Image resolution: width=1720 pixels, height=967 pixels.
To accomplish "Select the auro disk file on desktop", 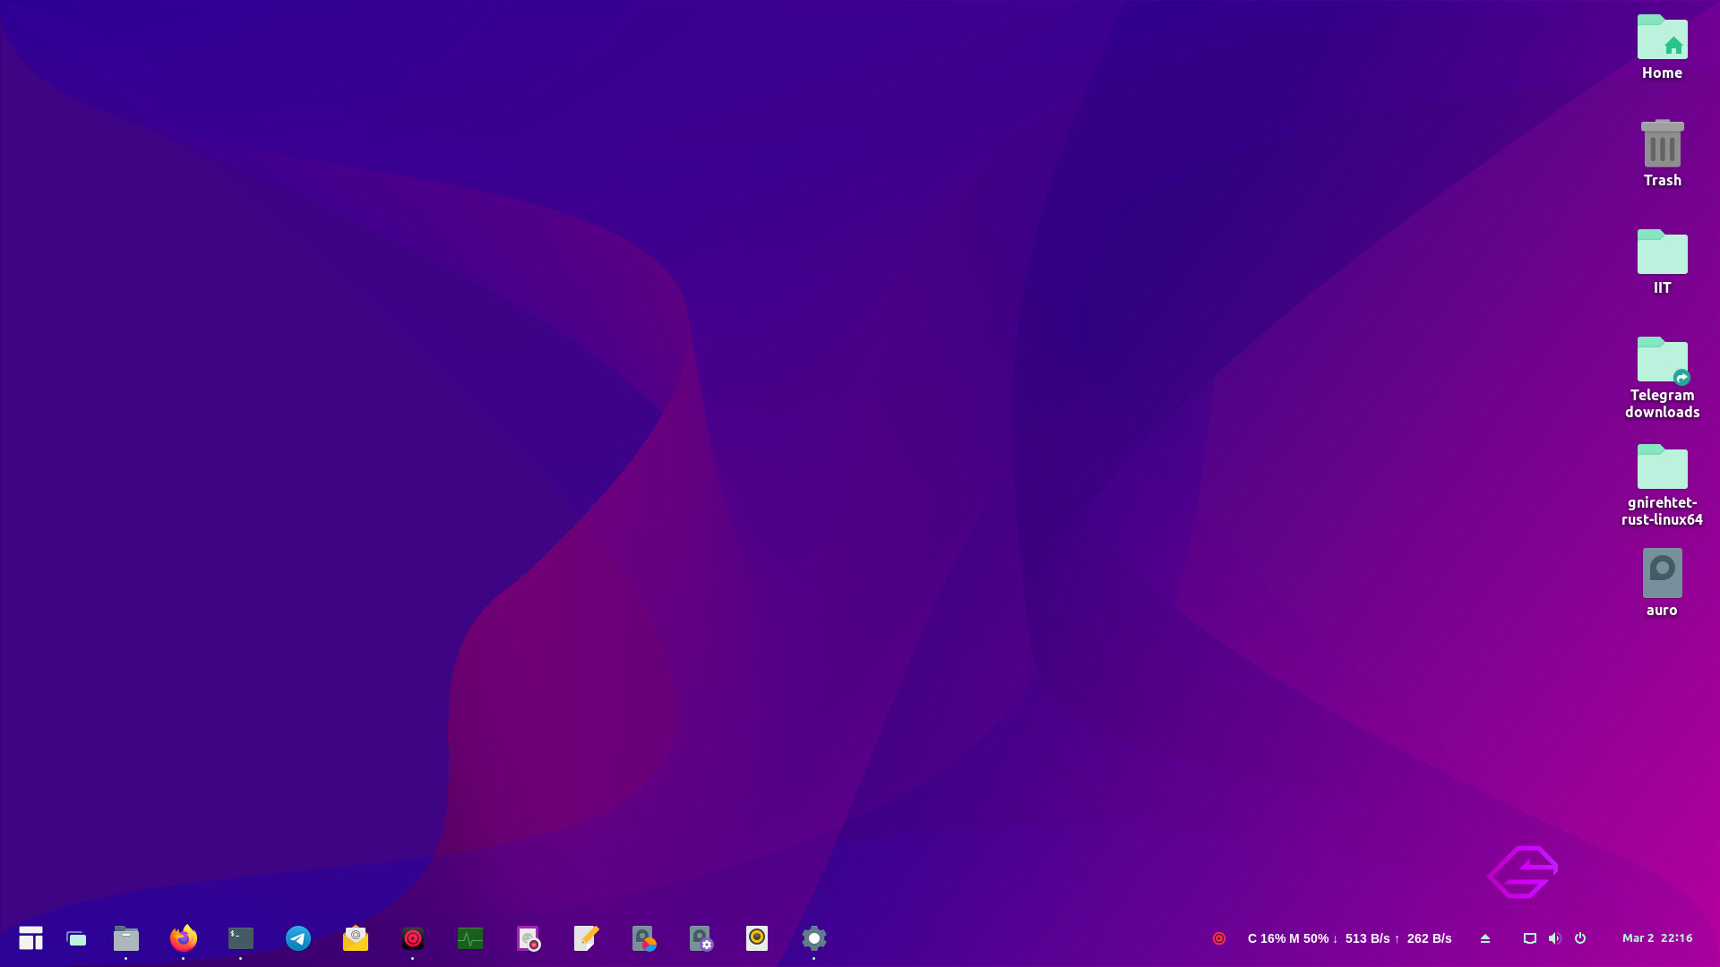I will (1663, 583).
